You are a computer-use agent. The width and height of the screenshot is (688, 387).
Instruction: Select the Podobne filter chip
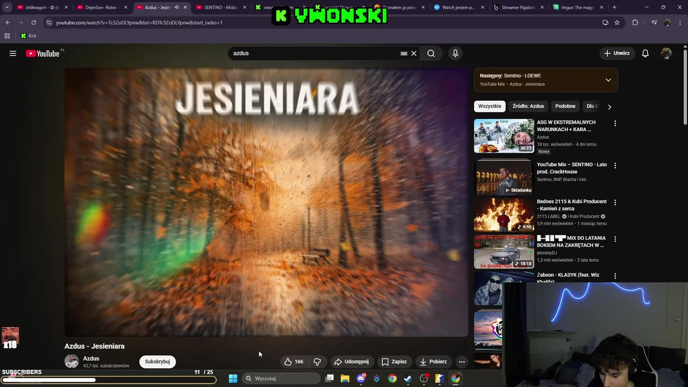pos(565,106)
